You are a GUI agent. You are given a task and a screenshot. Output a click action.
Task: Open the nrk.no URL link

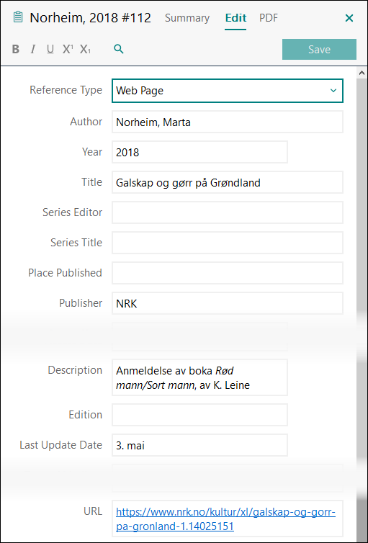click(x=225, y=519)
